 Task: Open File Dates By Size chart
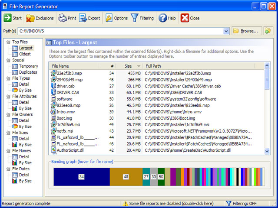(x=25, y=181)
